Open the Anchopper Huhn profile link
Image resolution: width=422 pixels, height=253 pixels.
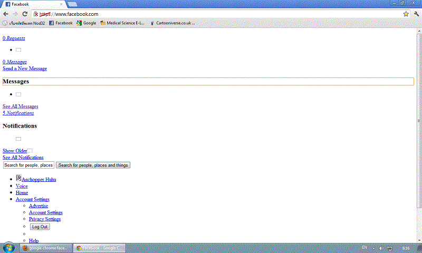(x=39, y=180)
